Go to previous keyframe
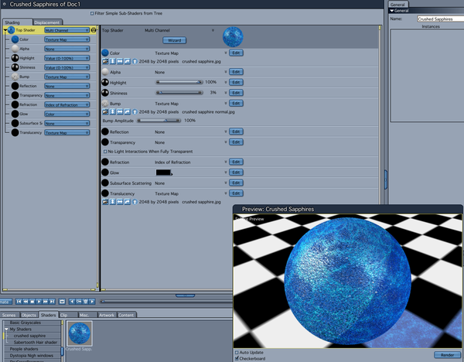This screenshot has width=464, height=362. click(72, 302)
